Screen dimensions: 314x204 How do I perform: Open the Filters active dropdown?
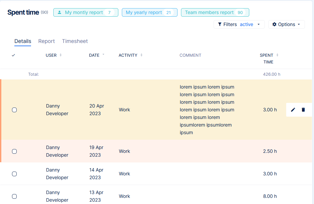pyautogui.click(x=239, y=25)
